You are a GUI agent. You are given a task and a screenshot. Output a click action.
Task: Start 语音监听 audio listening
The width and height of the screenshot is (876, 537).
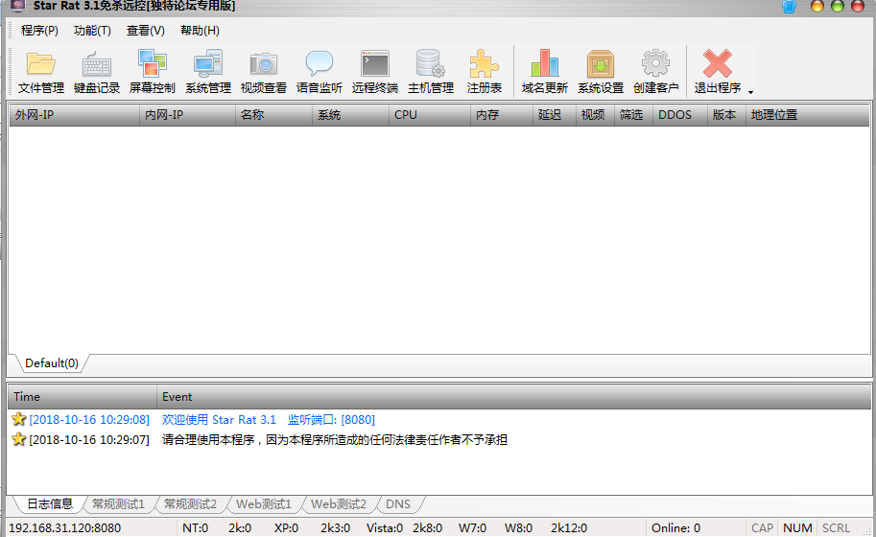[319, 72]
